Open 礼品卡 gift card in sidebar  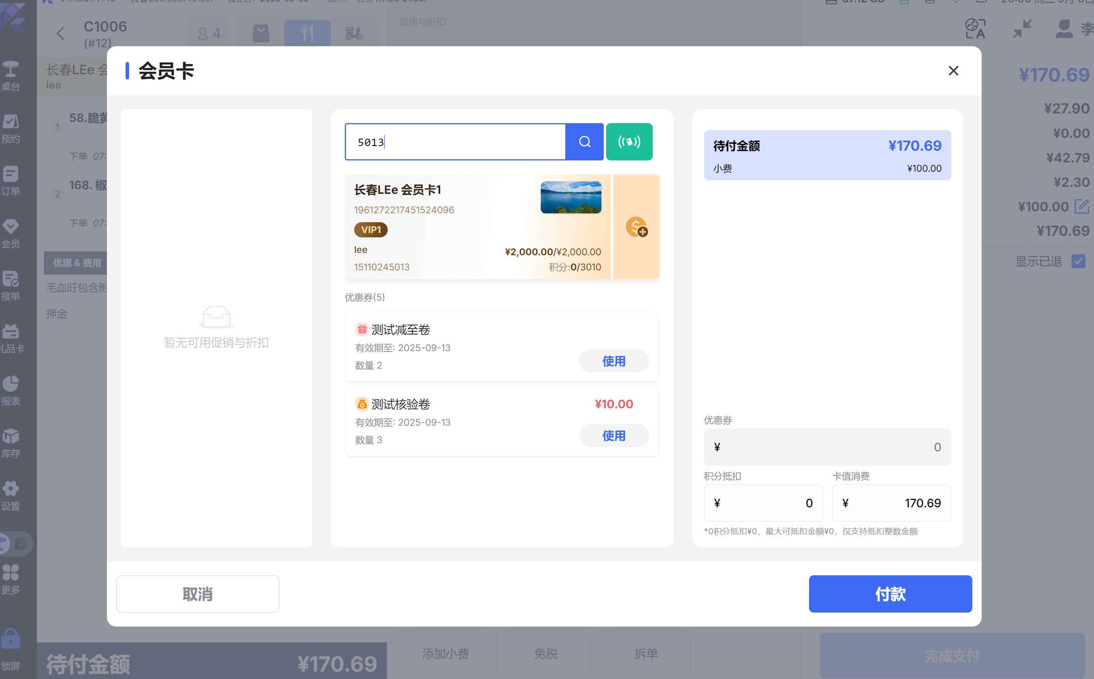11,339
